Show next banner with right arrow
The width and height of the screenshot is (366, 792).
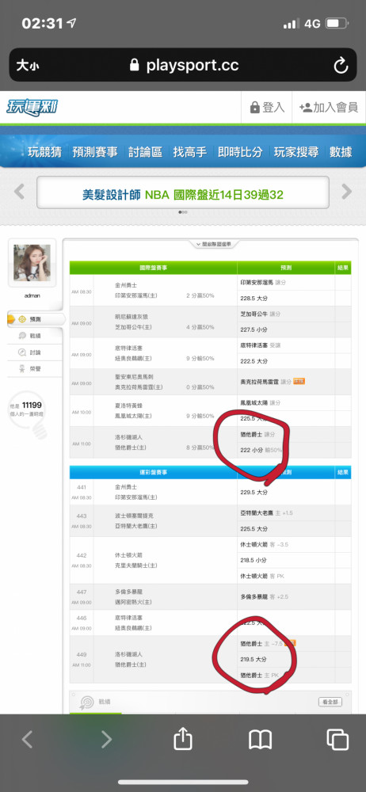point(347,192)
